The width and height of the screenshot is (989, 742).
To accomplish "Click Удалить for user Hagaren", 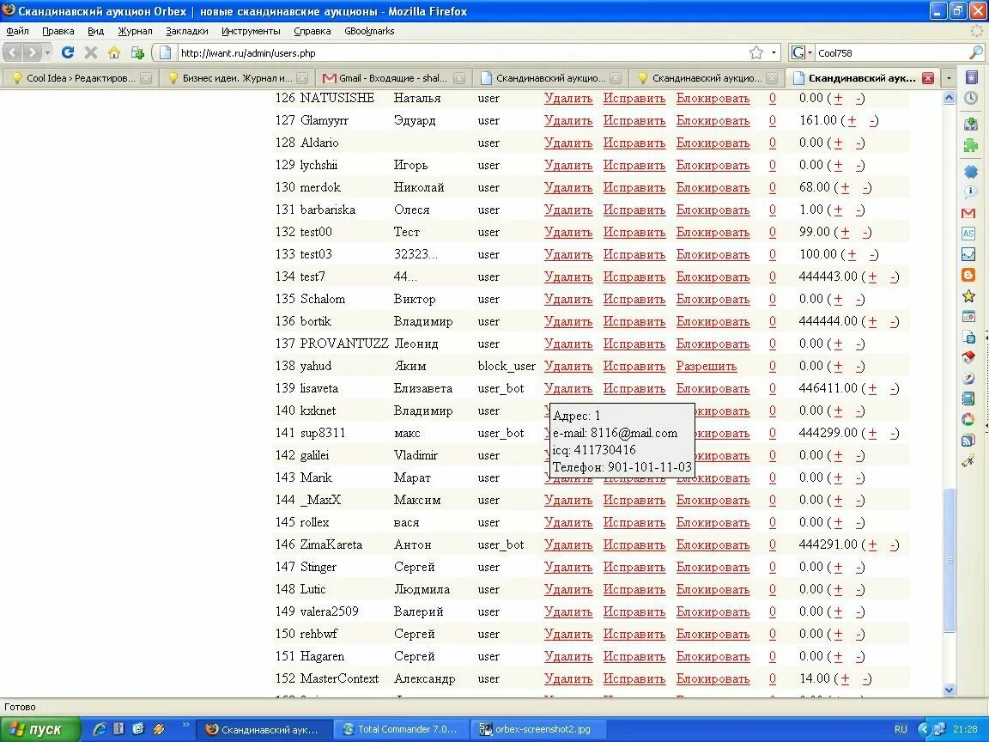I will pyautogui.click(x=568, y=656).
